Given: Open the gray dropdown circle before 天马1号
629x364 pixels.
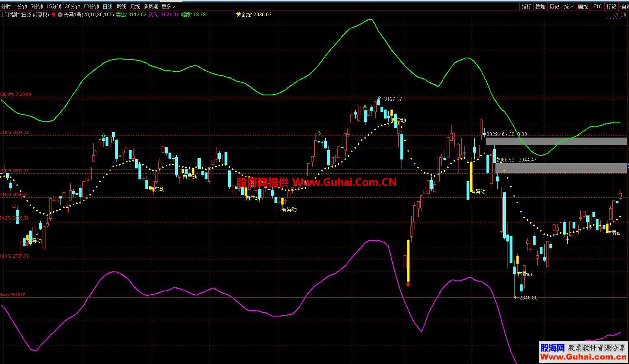Looking at the screenshot, I should tap(60, 15).
